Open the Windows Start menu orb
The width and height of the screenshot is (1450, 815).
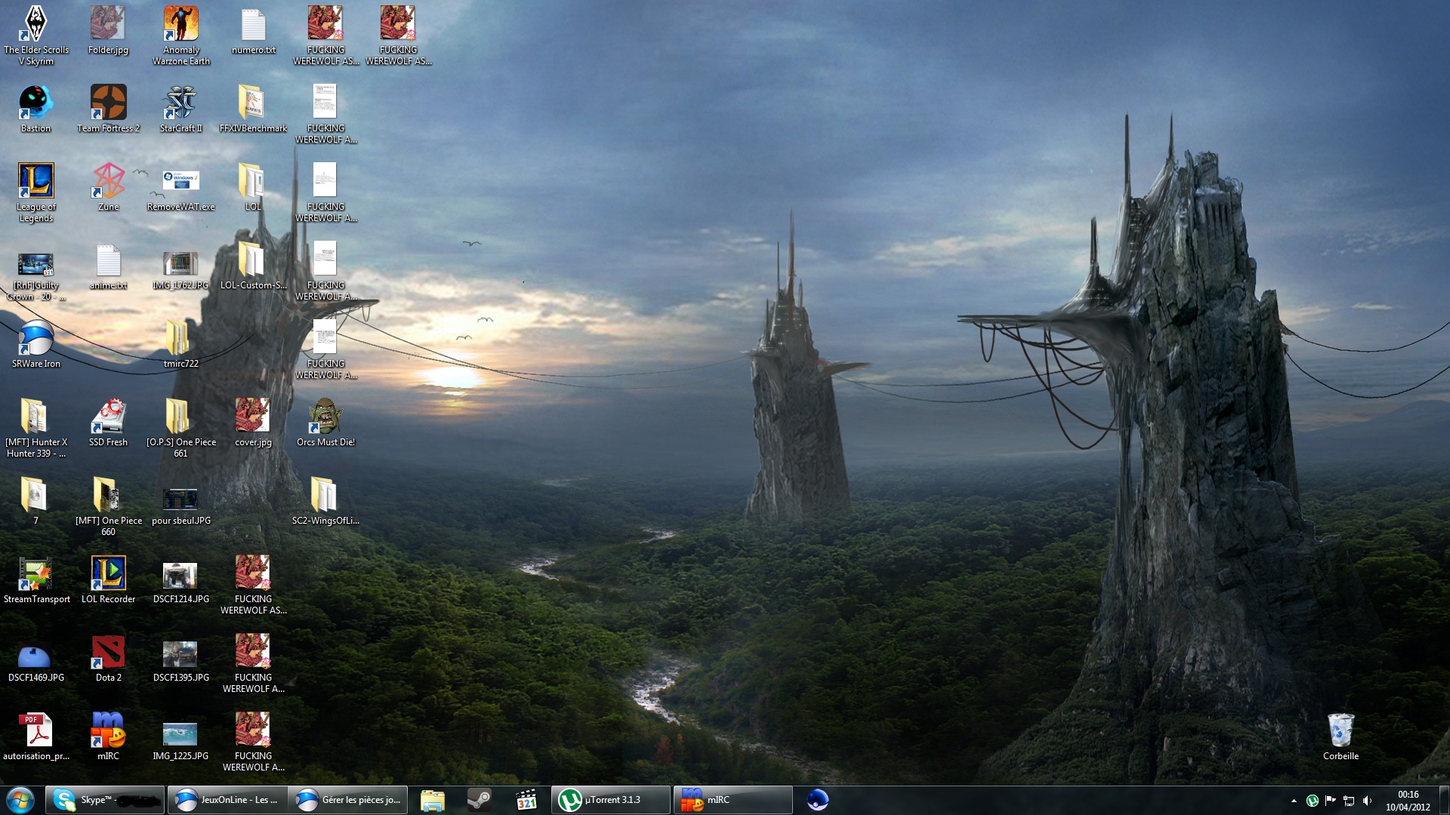click(x=20, y=800)
